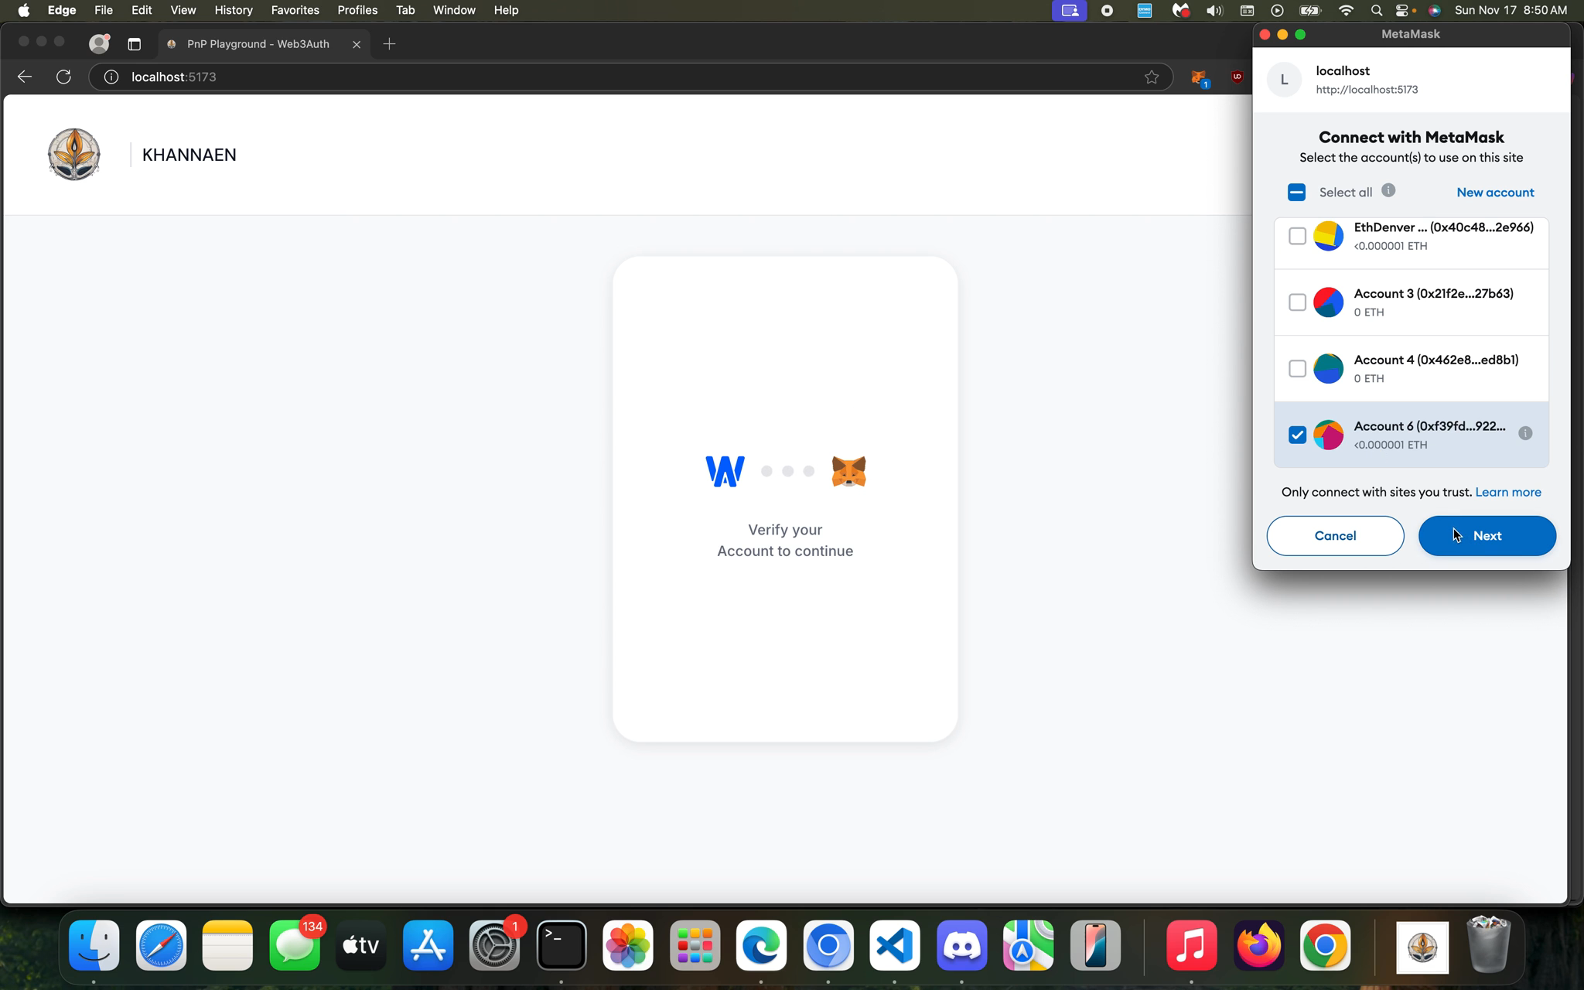This screenshot has width=1584, height=990.
Task: Open the Edge profile avatar
Action: (x=99, y=44)
